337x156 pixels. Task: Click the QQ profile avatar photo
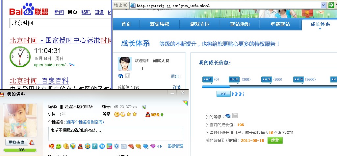pos(20,121)
